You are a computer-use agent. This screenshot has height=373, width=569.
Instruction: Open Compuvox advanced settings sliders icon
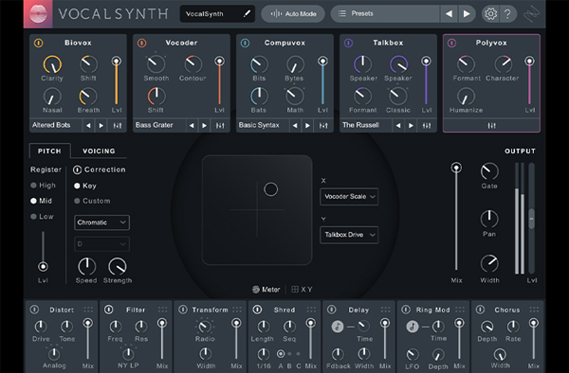pos(323,125)
